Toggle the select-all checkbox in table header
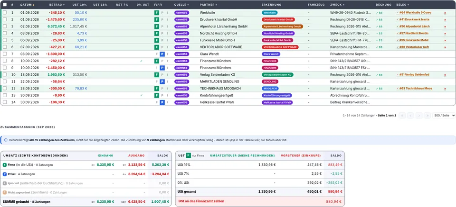Screen dimensions: 456x207 pyautogui.click(x=5, y=5)
